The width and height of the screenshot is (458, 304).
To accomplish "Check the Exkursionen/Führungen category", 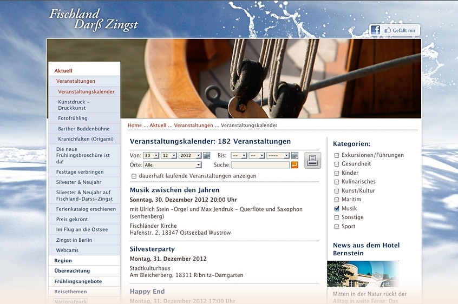I will coord(337,155).
